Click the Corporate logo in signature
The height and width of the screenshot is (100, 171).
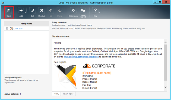tap(99, 66)
